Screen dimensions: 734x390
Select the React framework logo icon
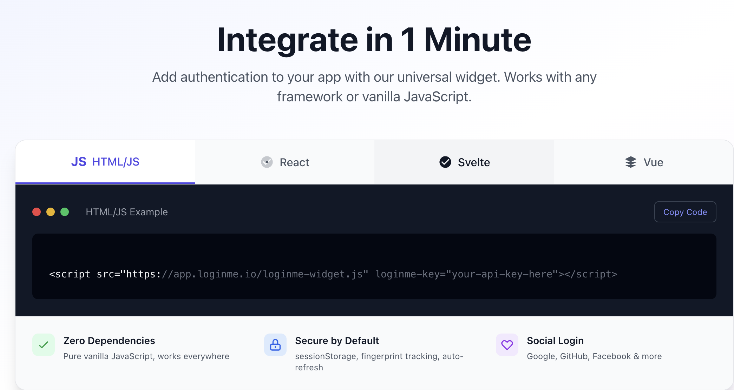pyautogui.click(x=267, y=162)
